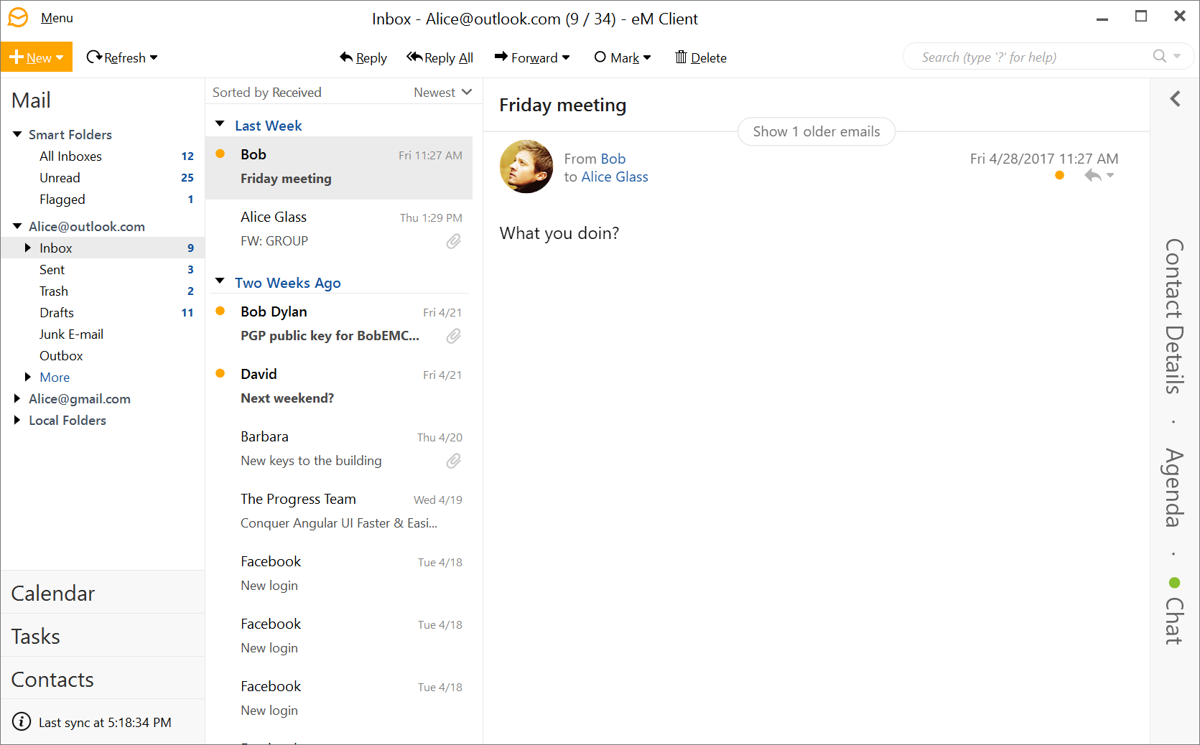
Task: Open the Newest sort order dropdown
Action: click(443, 93)
